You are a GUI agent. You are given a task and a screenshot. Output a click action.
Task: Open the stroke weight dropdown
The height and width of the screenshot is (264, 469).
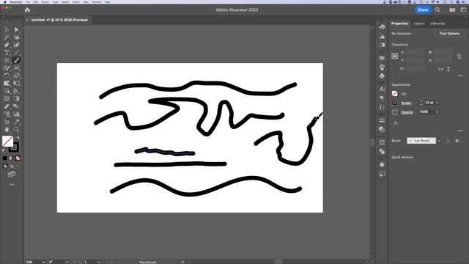[437, 103]
